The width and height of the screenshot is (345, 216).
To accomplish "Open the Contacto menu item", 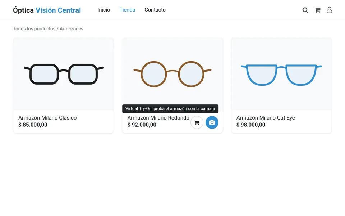I will pyautogui.click(x=155, y=10).
